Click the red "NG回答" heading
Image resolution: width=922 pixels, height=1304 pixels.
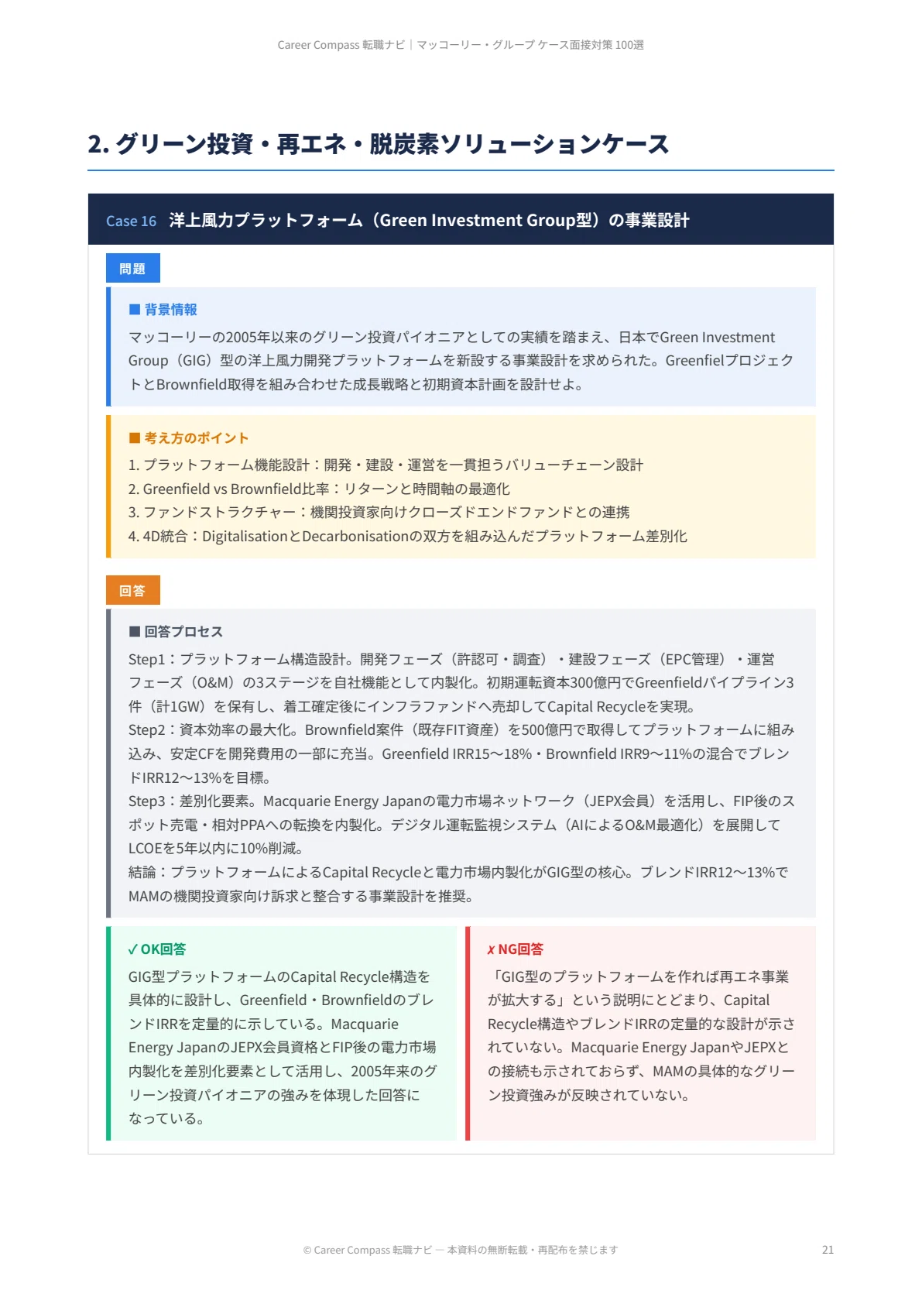coord(516,949)
